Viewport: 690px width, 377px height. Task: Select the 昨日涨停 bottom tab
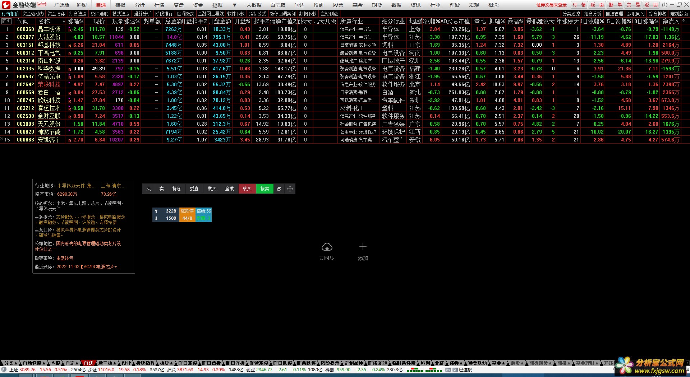pos(188,363)
